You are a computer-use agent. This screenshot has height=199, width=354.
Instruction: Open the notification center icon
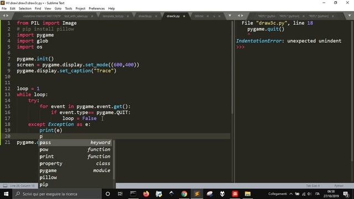346,194
